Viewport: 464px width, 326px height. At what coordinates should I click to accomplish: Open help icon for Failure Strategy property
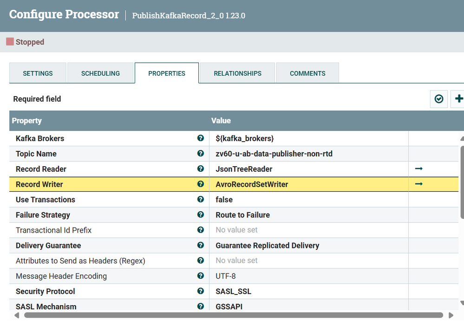pos(200,215)
